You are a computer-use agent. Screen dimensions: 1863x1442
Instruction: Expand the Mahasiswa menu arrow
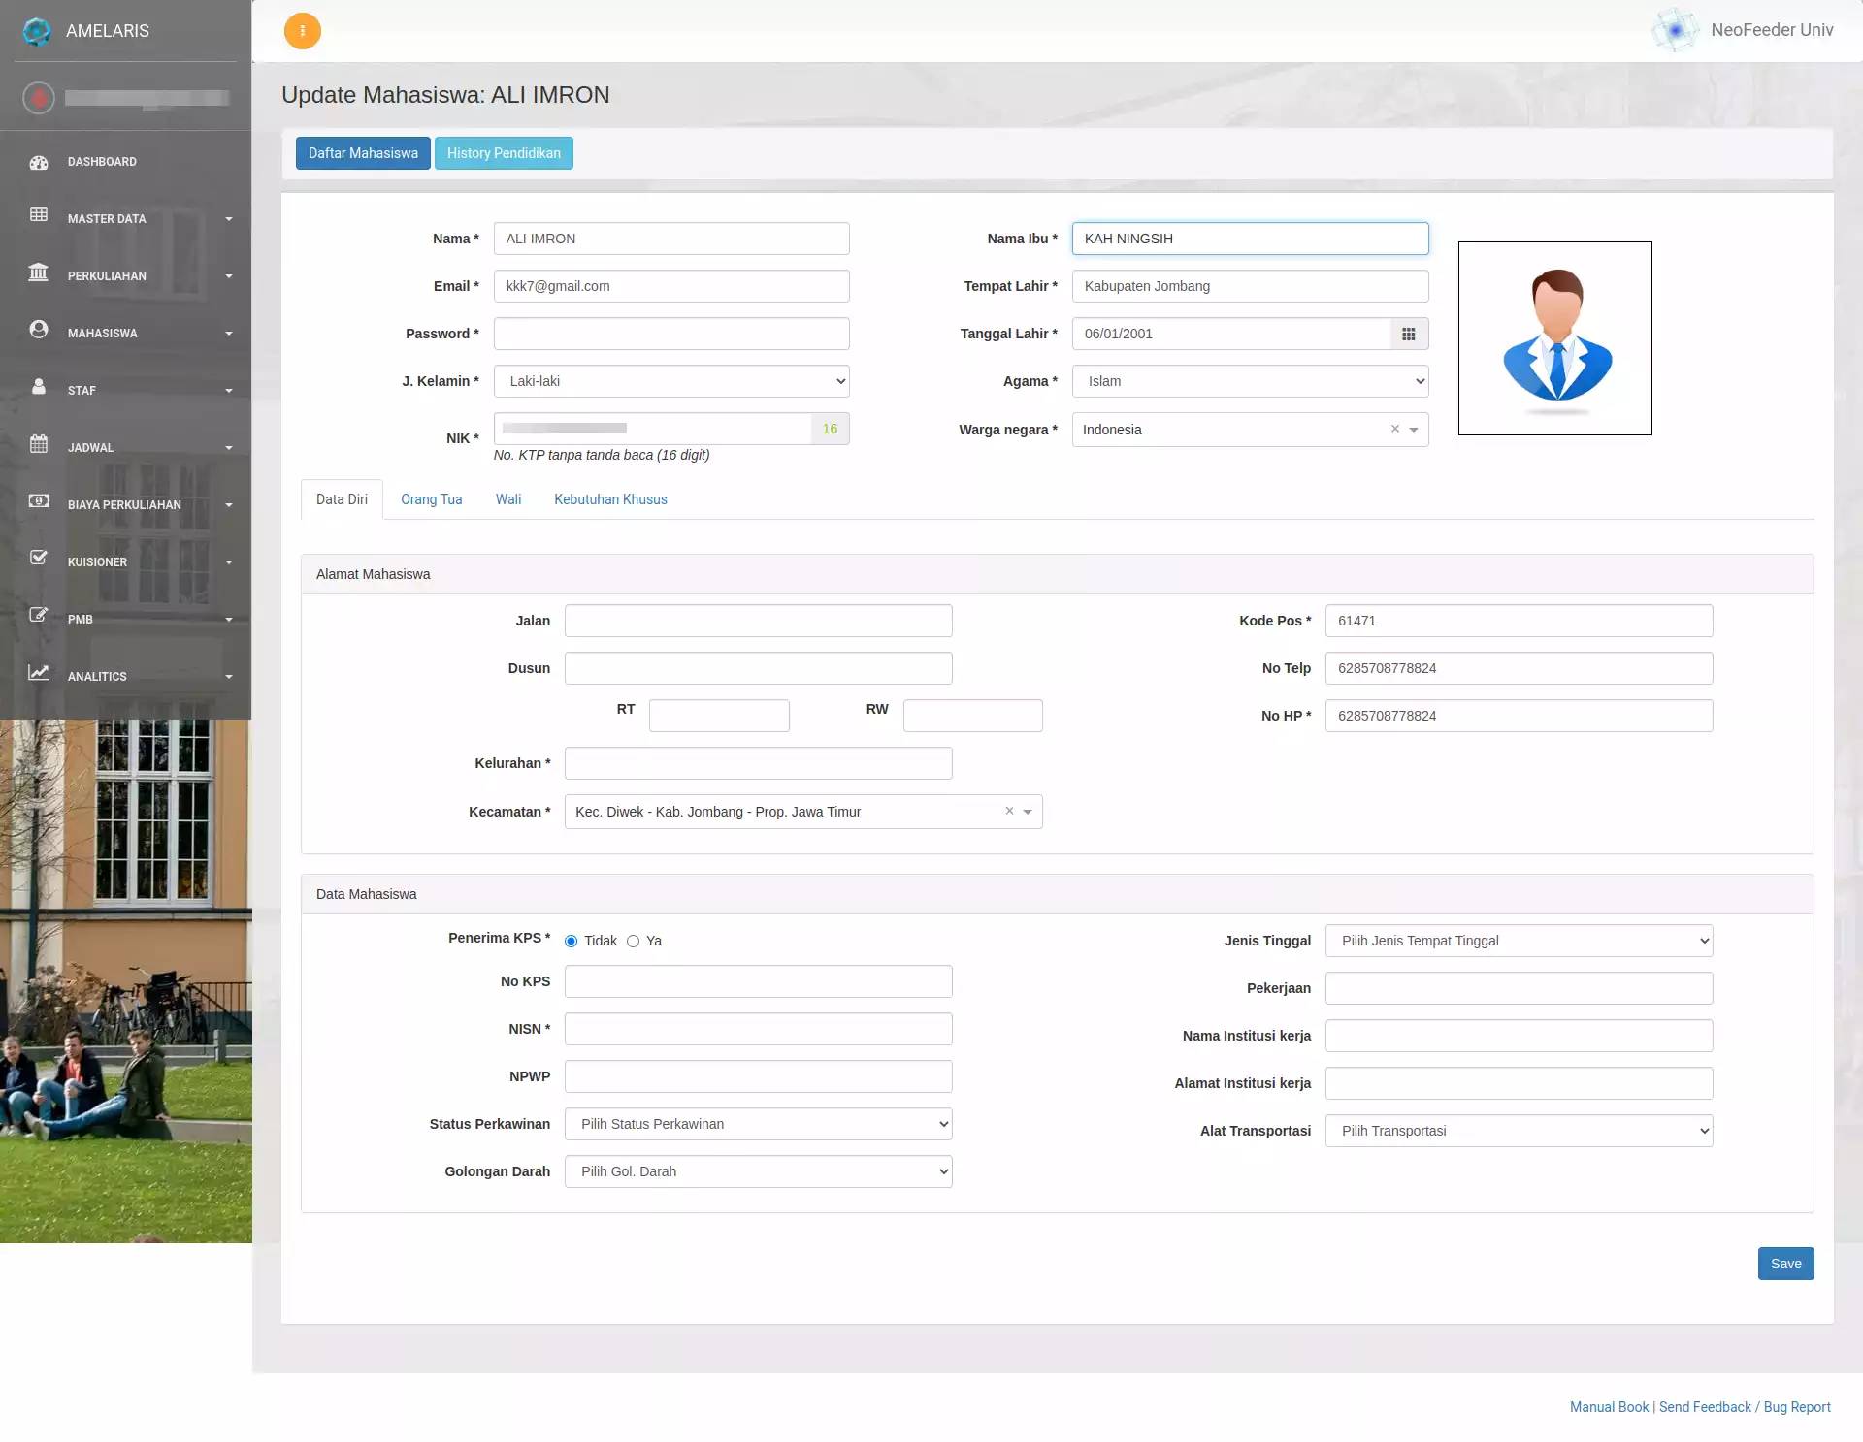coord(229,334)
